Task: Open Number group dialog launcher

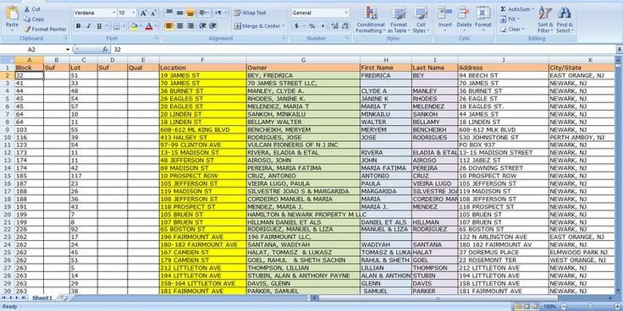Action: (348, 39)
